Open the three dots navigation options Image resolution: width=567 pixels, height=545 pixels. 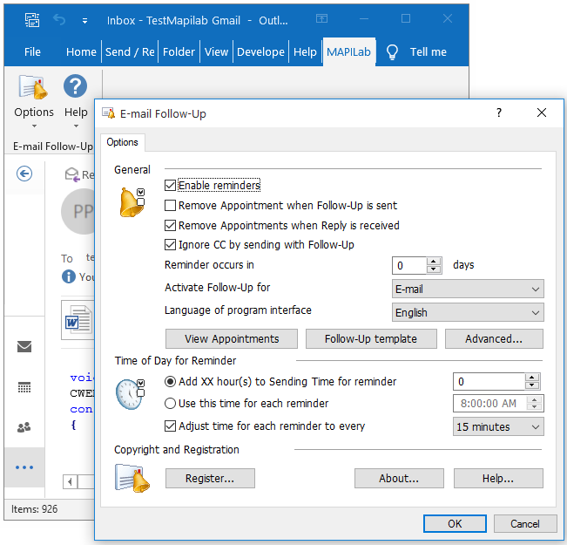click(x=24, y=467)
